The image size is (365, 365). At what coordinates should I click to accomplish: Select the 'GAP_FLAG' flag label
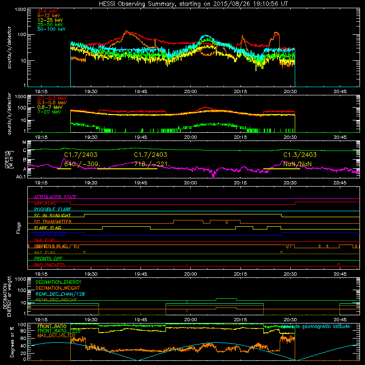click(45, 203)
